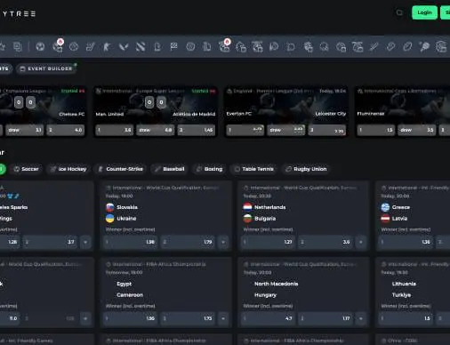
Task: Pick draw in Everton vs Leicester card
Action: click(286, 130)
